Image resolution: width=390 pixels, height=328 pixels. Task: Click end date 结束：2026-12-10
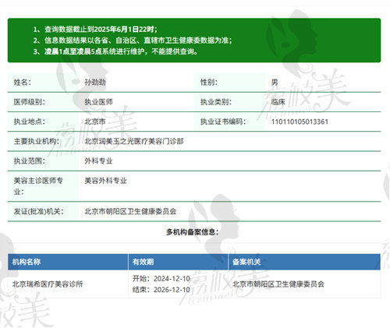point(161,290)
